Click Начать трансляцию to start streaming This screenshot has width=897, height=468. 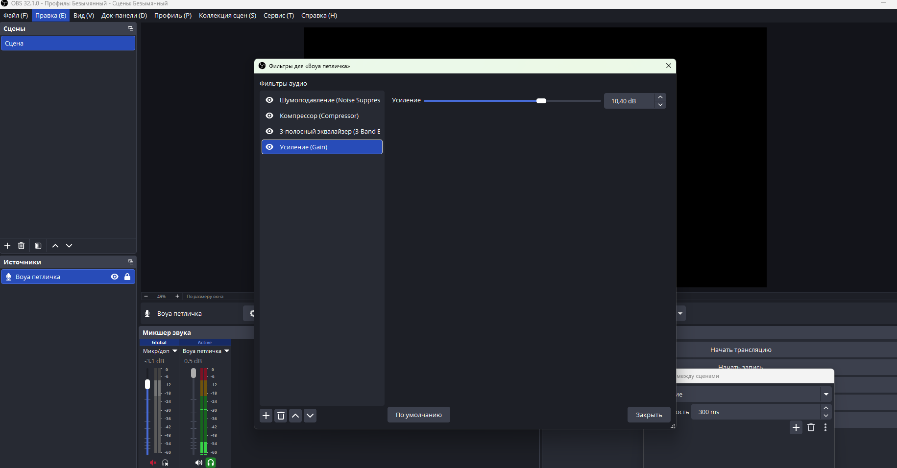(741, 350)
